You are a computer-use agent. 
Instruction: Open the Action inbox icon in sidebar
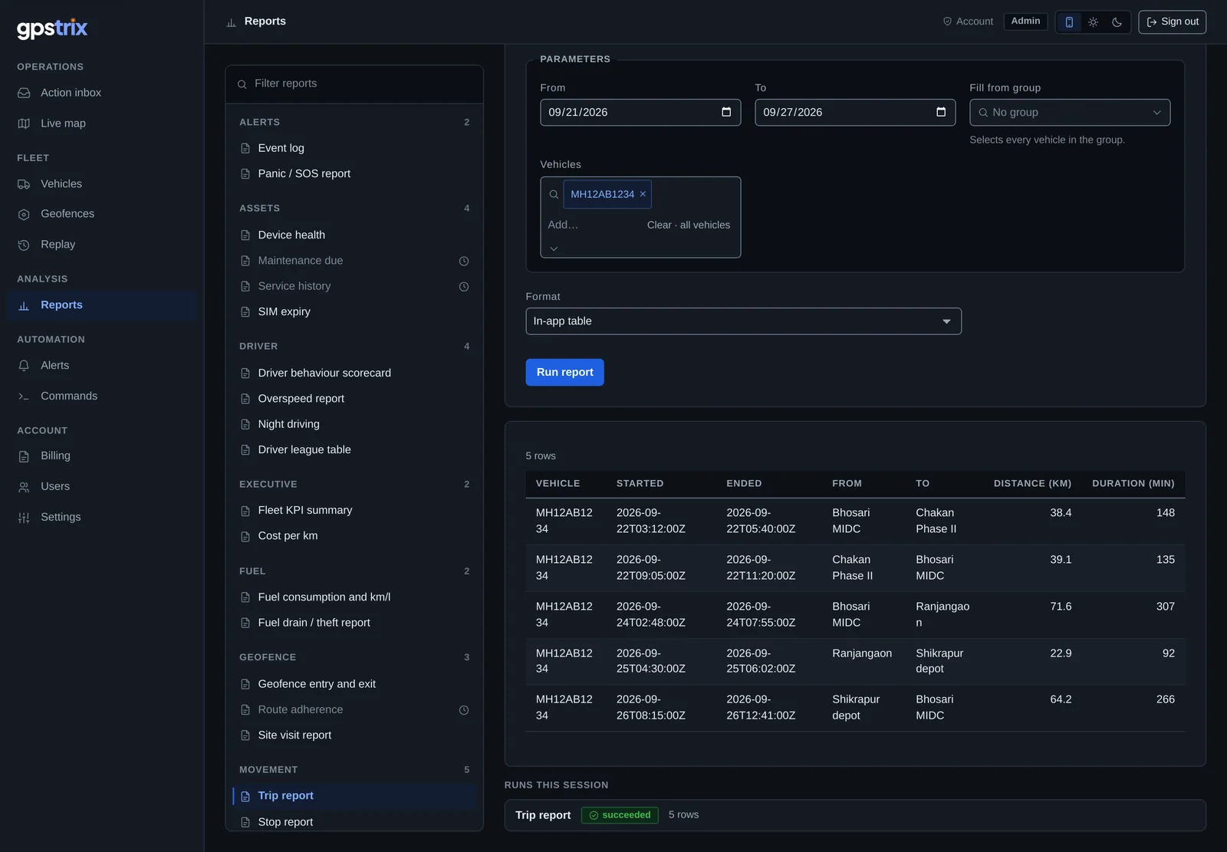pyautogui.click(x=24, y=93)
